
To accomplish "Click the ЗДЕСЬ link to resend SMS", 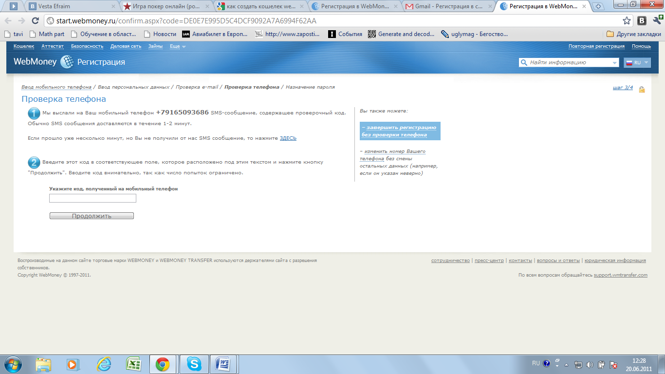I will click(288, 138).
